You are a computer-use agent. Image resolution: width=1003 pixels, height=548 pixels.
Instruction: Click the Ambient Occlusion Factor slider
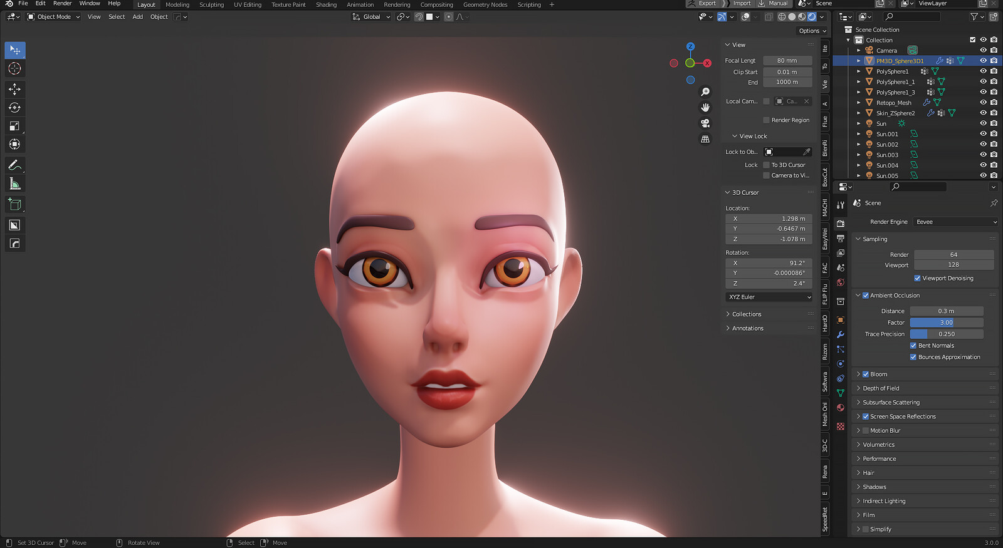pos(947,323)
